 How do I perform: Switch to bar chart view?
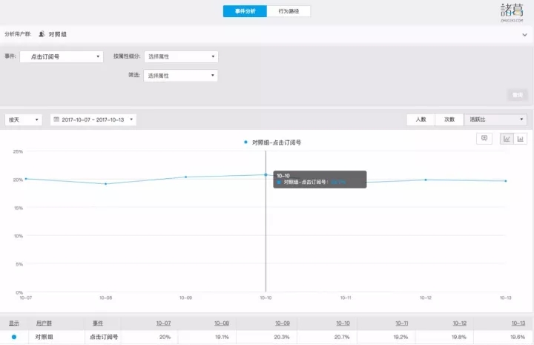coord(520,139)
